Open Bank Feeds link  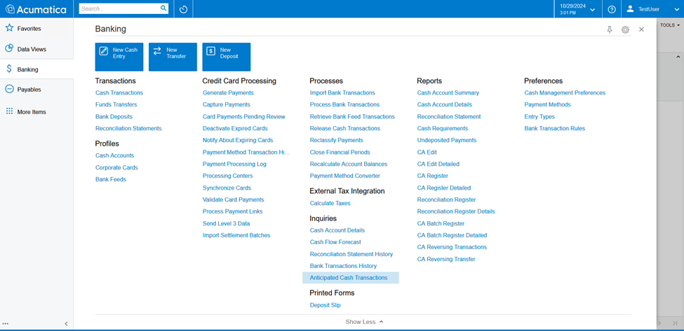[111, 179]
